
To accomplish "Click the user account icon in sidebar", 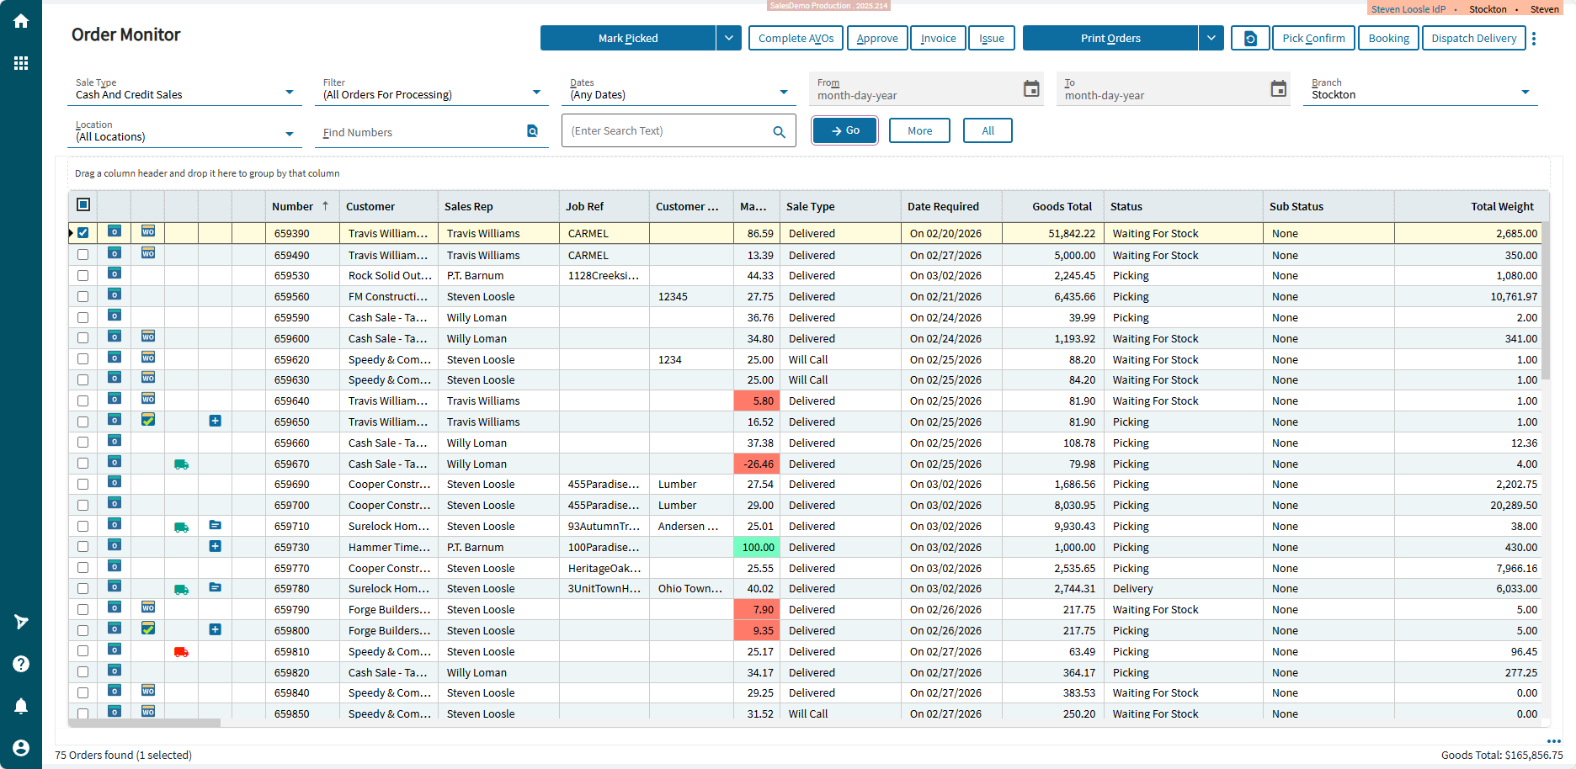I will click(21, 748).
